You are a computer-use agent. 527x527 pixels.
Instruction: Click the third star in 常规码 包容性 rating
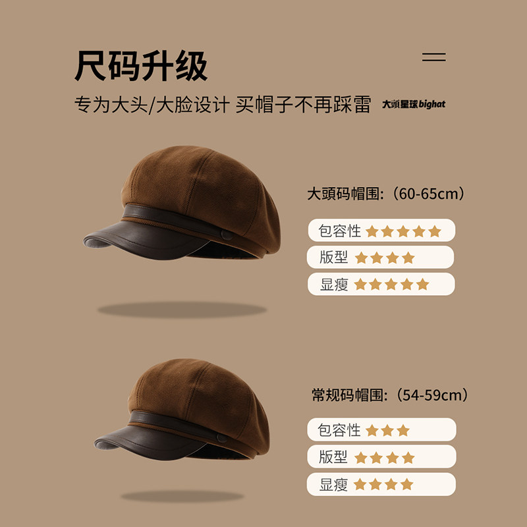pos(403,430)
